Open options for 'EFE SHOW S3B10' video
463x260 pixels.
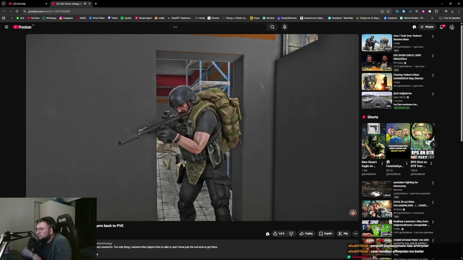coord(433,56)
